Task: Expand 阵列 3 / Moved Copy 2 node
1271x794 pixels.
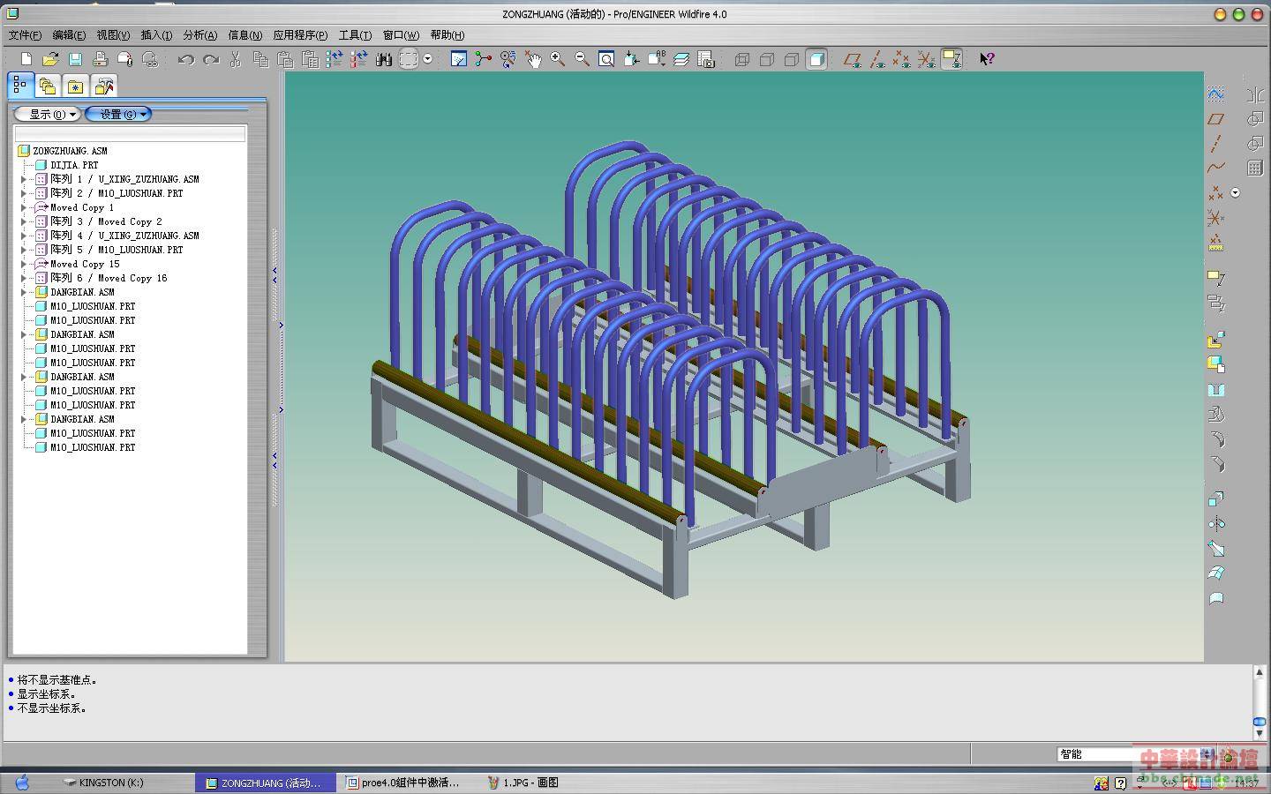Action: pyautogui.click(x=24, y=221)
